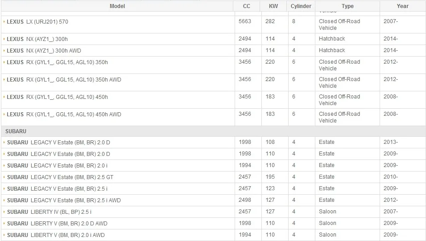Click year 2013- in Legacy 2.0 D row
The height and width of the screenshot is (241, 426).
click(x=391, y=142)
